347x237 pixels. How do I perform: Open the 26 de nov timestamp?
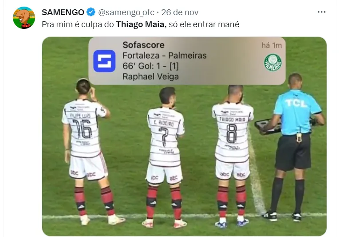[180, 12]
